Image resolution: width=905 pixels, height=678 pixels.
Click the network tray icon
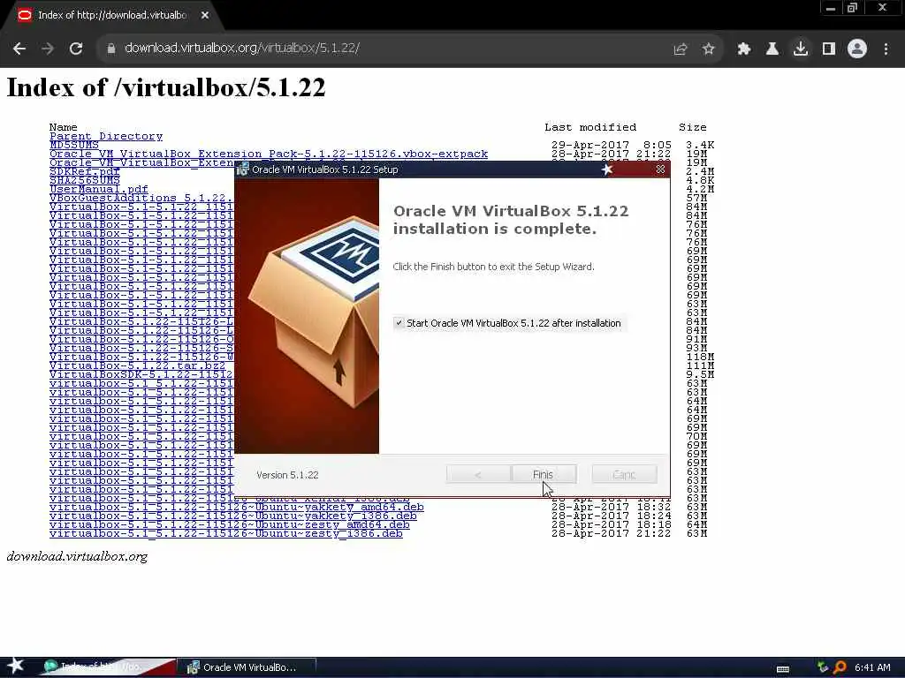(823, 667)
